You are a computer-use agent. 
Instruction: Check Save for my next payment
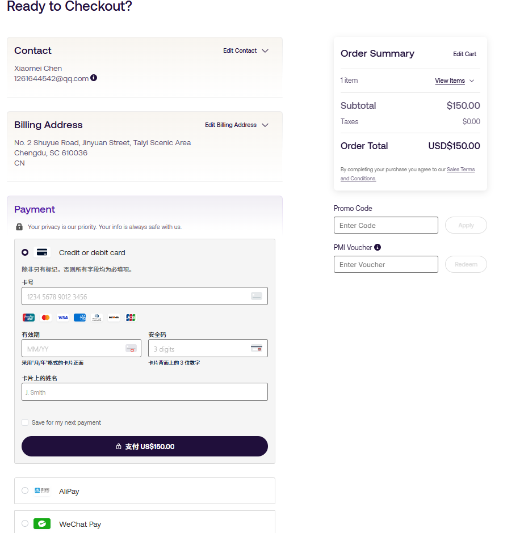(x=25, y=422)
